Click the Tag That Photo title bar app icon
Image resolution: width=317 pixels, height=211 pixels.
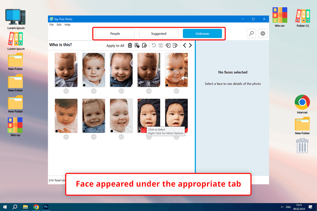52,19
